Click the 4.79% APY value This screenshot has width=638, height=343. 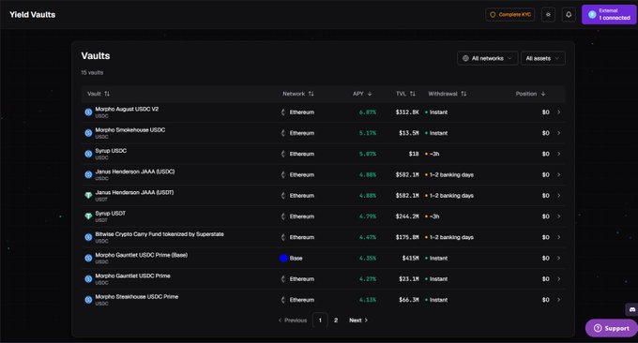coord(368,216)
